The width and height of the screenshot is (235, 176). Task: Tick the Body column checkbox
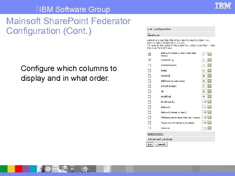pyautogui.click(x=149, y=70)
